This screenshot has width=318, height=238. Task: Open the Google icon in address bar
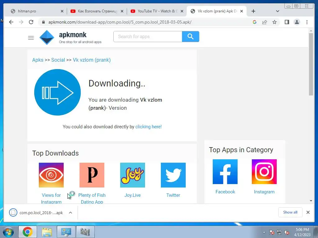tap(255, 22)
